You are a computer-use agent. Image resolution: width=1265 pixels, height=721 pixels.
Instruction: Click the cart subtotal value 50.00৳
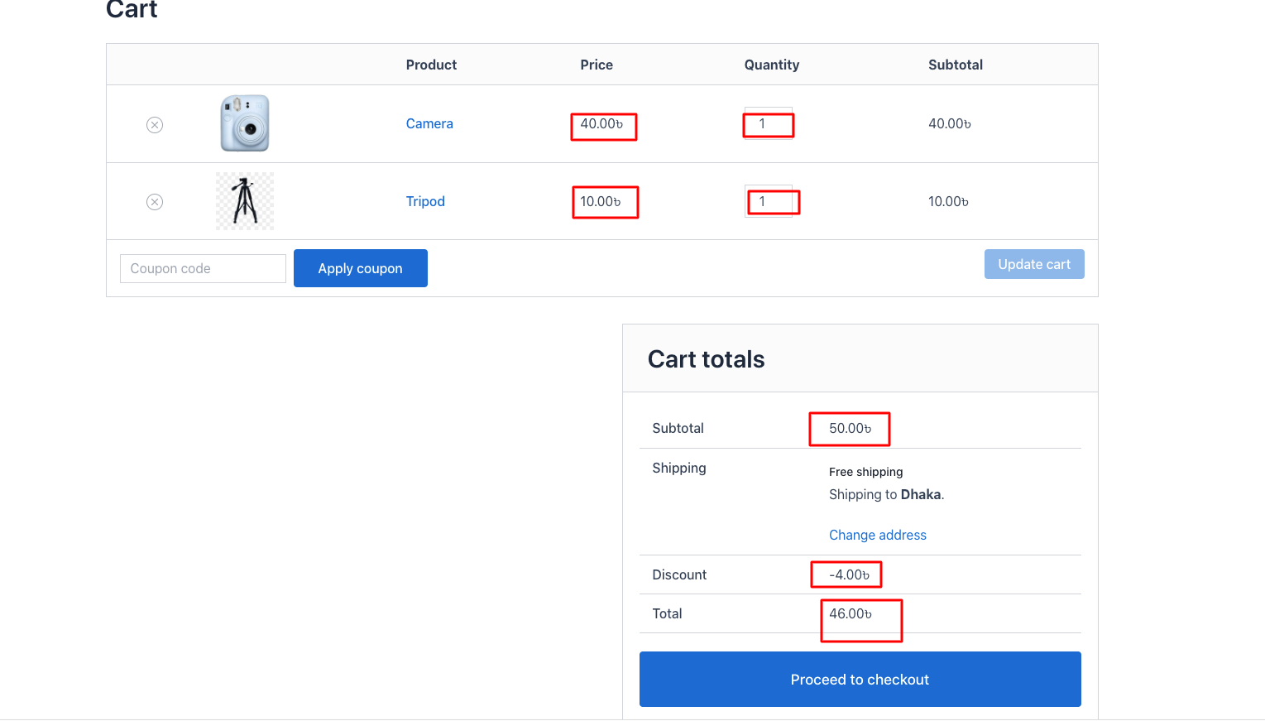click(x=851, y=428)
